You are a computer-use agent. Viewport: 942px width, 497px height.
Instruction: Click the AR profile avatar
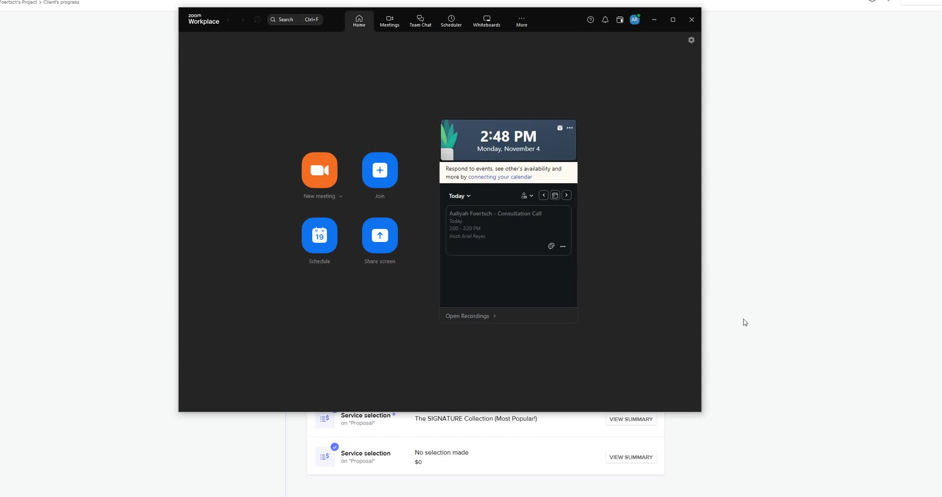click(x=634, y=19)
